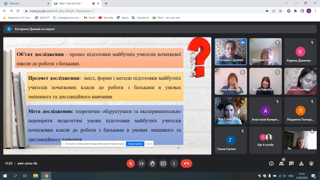Click the 'Скрыть' link
This screenshot has height=180, width=320.
[x=149, y=144]
